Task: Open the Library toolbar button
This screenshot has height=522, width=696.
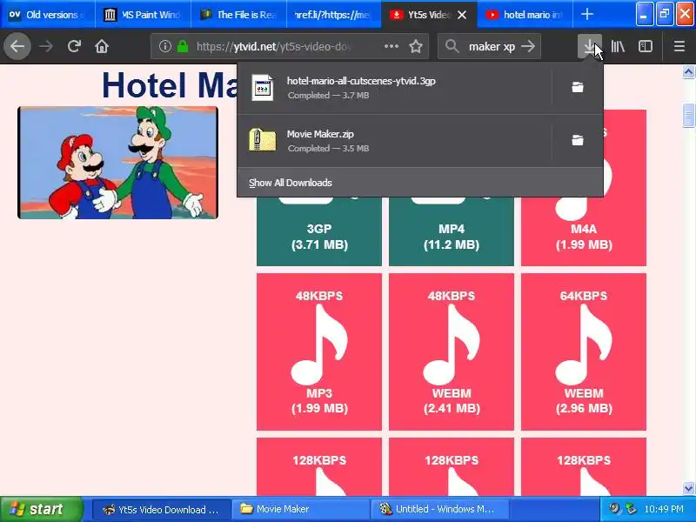Action: (618, 46)
